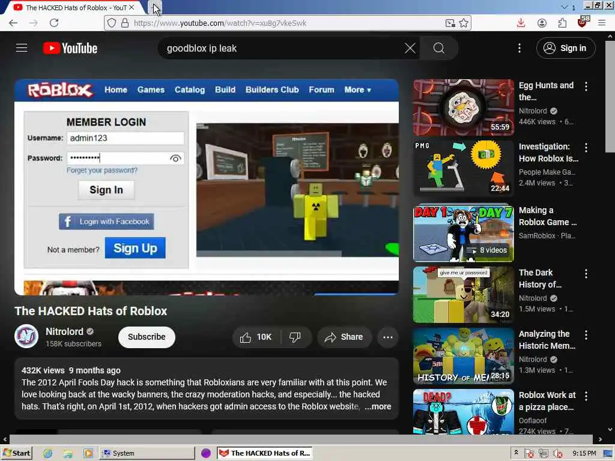Open the 9:15 PM taskbar clock
The width and height of the screenshot is (615, 461).
click(x=584, y=453)
